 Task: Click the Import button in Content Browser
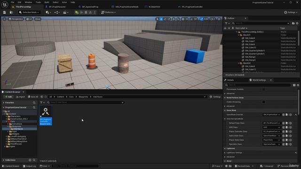coord(20,97)
